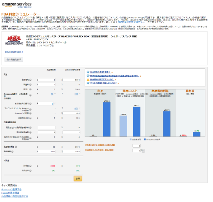Open help icon for フルフィルメント by Amazon fee
213x202 pixels.
tap(30, 109)
